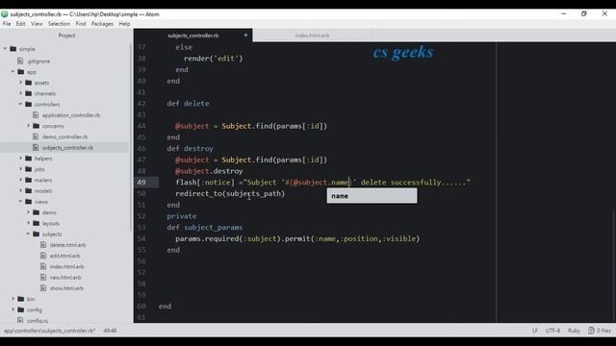Click the subjects folder icon
The height and width of the screenshot is (346, 616).
coord(37,234)
